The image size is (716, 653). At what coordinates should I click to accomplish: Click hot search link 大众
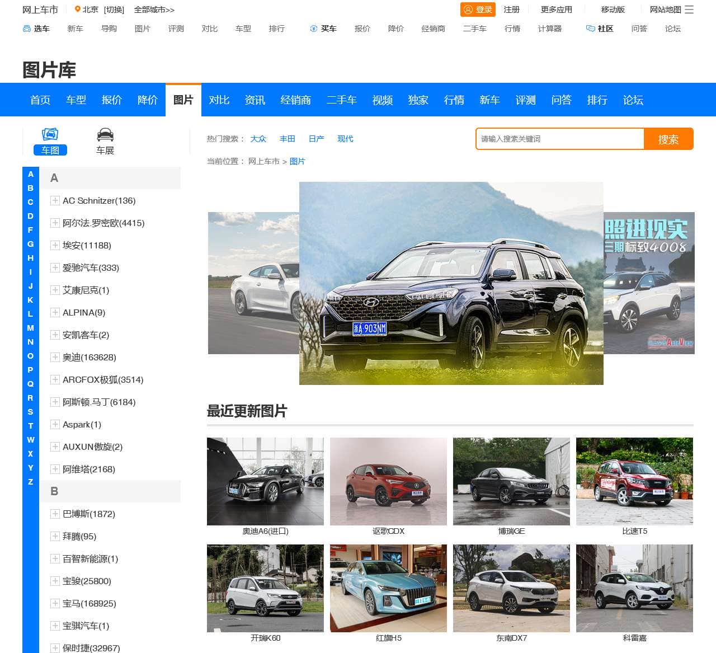click(258, 139)
